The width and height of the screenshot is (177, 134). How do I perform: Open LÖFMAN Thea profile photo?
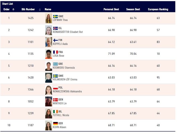(48, 18)
